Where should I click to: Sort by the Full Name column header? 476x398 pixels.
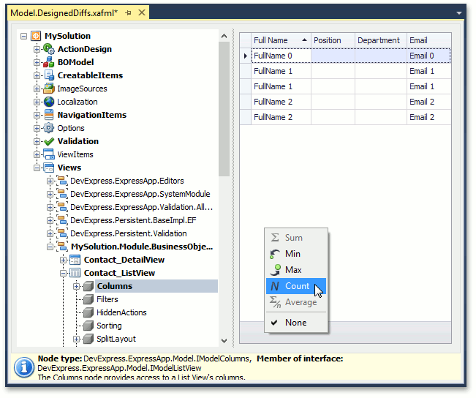click(x=281, y=40)
